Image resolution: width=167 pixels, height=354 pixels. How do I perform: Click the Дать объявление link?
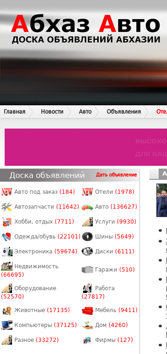click(116, 175)
